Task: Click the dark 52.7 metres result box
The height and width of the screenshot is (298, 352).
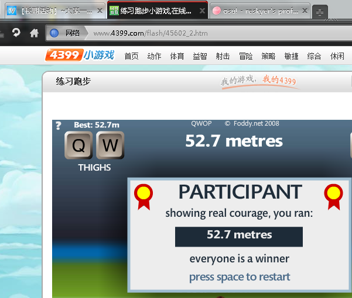Action: (x=239, y=237)
